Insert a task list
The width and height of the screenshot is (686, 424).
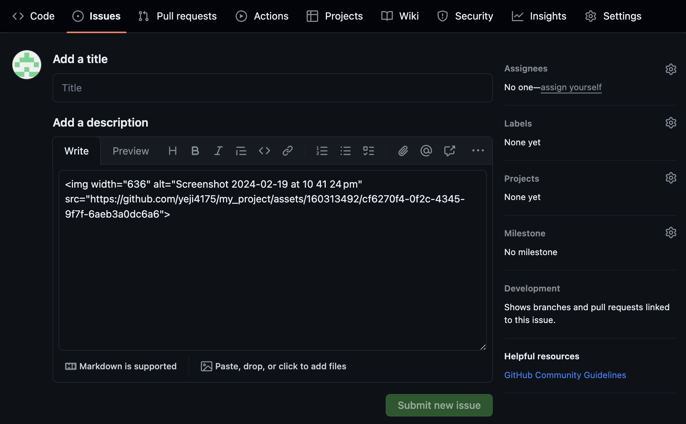point(369,151)
